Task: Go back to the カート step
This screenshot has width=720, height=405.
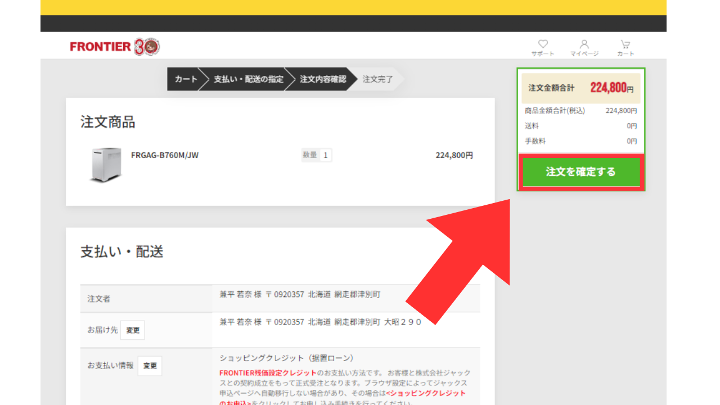Action: pyautogui.click(x=185, y=79)
